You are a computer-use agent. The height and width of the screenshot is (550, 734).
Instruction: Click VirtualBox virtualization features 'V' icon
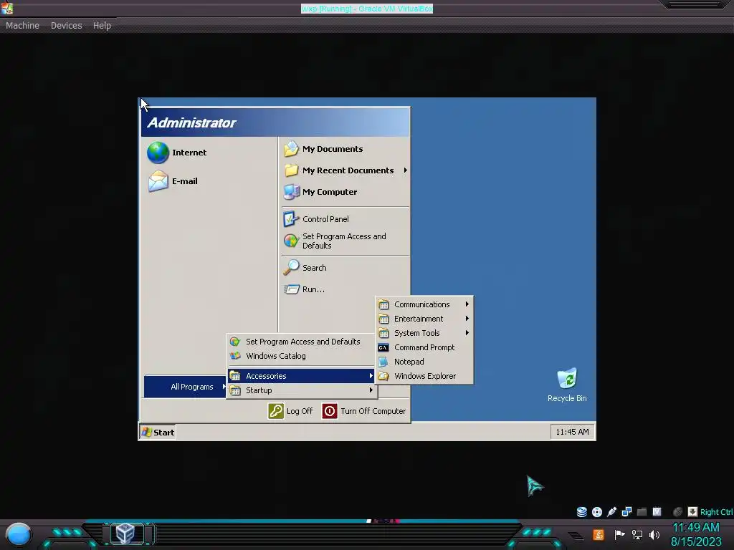coord(657,511)
